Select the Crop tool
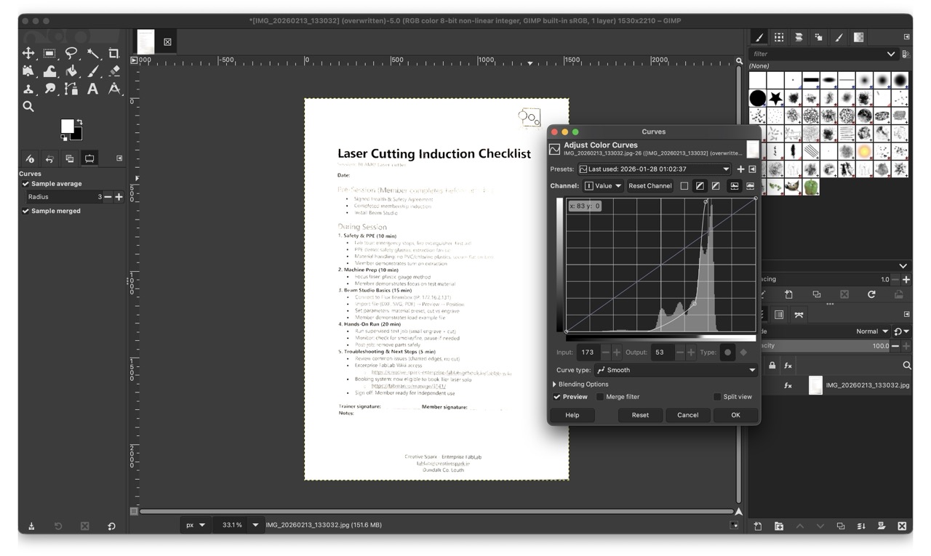This screenshot has height=556, width=931. (114, 53)
